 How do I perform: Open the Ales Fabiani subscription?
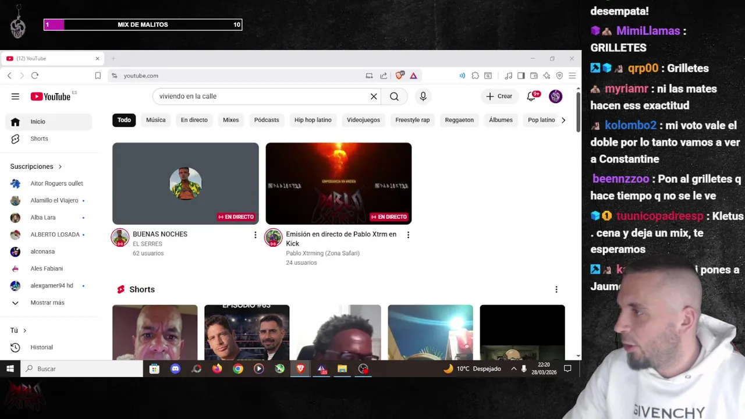point(49,268)
